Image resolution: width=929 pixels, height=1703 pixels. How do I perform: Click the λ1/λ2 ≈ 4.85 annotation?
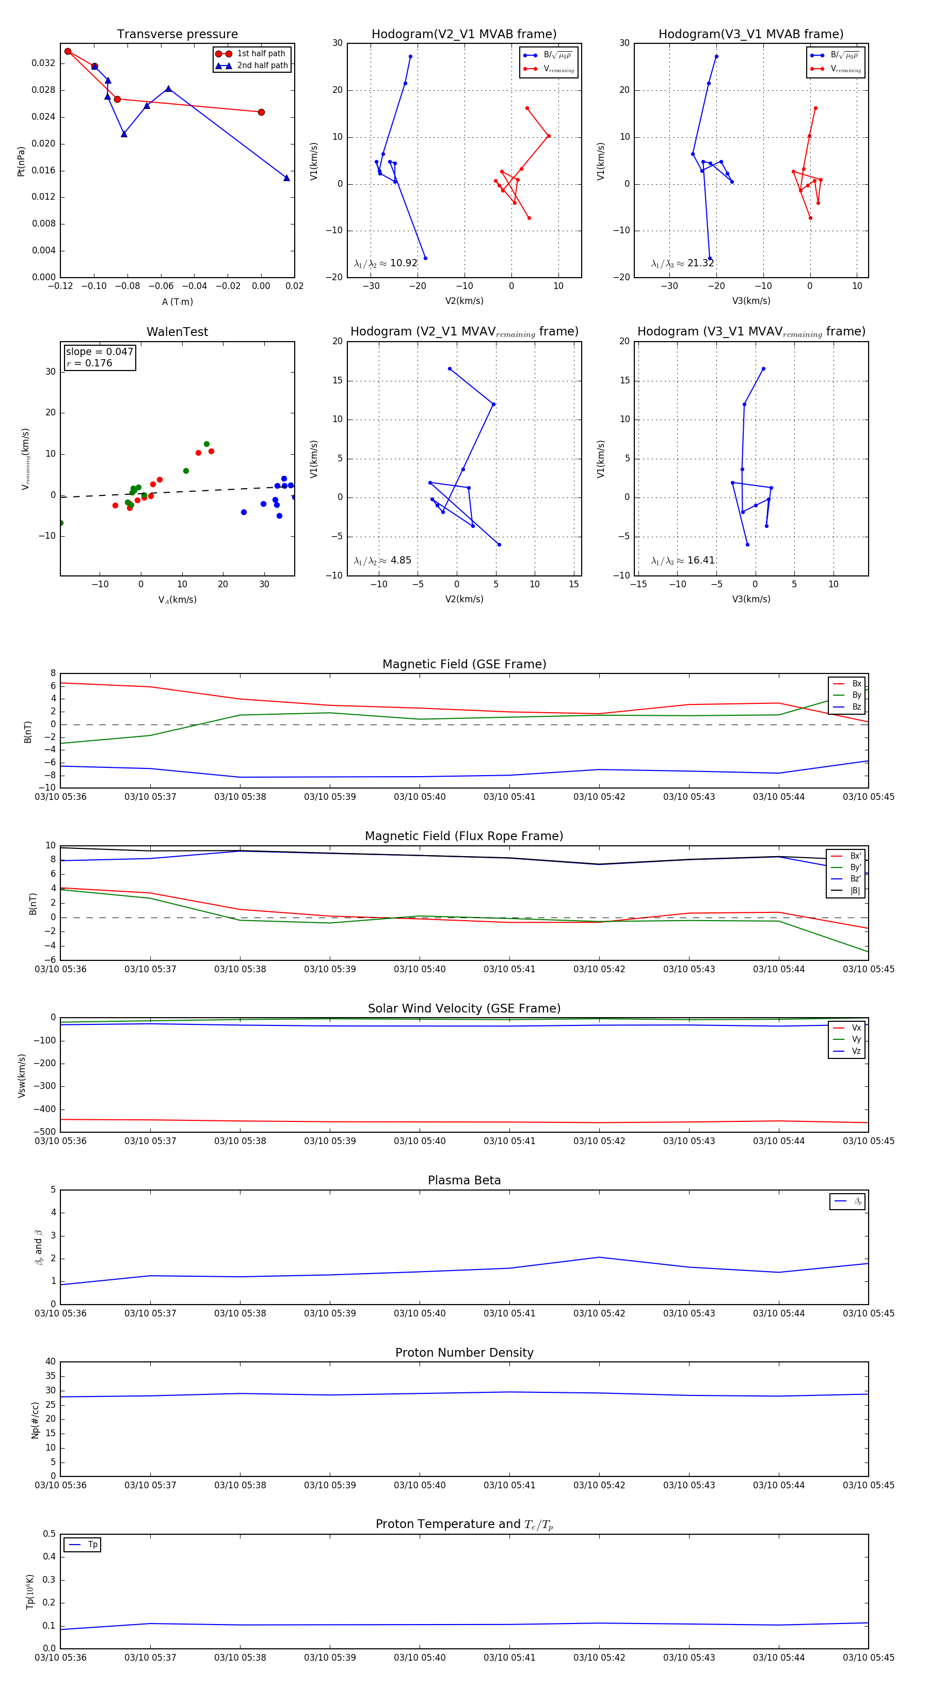pyautogui.click(x=382, y=560)
